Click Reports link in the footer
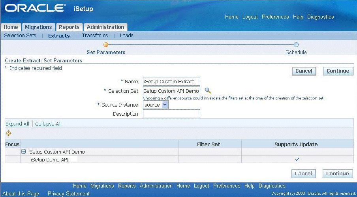 127,186
